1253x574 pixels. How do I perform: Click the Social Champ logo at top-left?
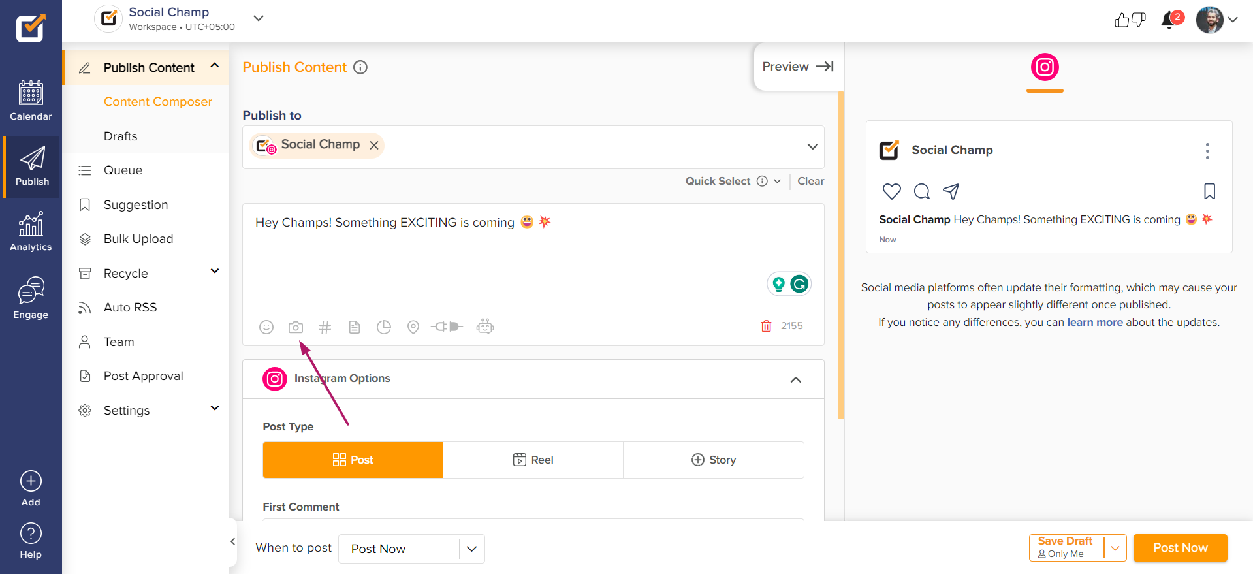click(31, 28)
